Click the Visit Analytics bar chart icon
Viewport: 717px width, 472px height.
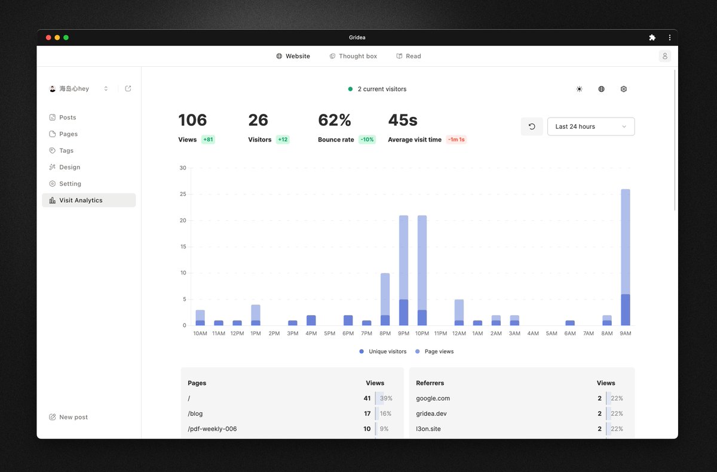(x=53, y=200)
